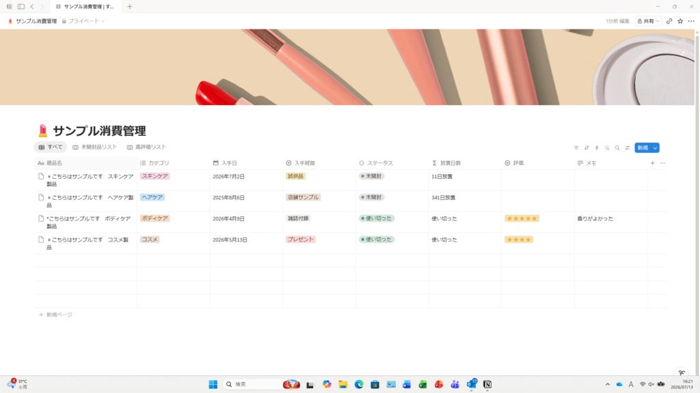Open the メモ column header menu
700x393 pixels.
[x=610, y=163]
